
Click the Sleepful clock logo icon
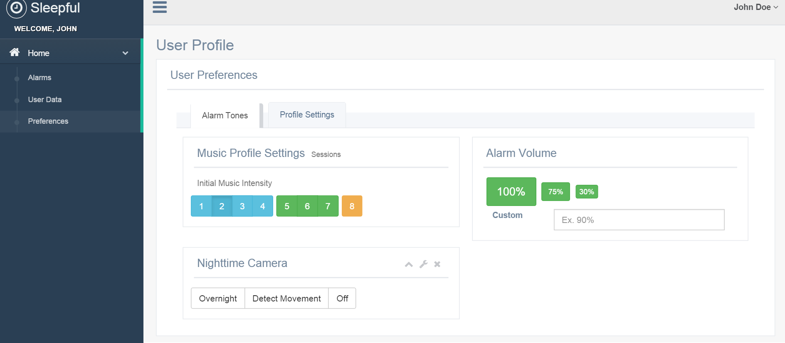pos(16,8)
